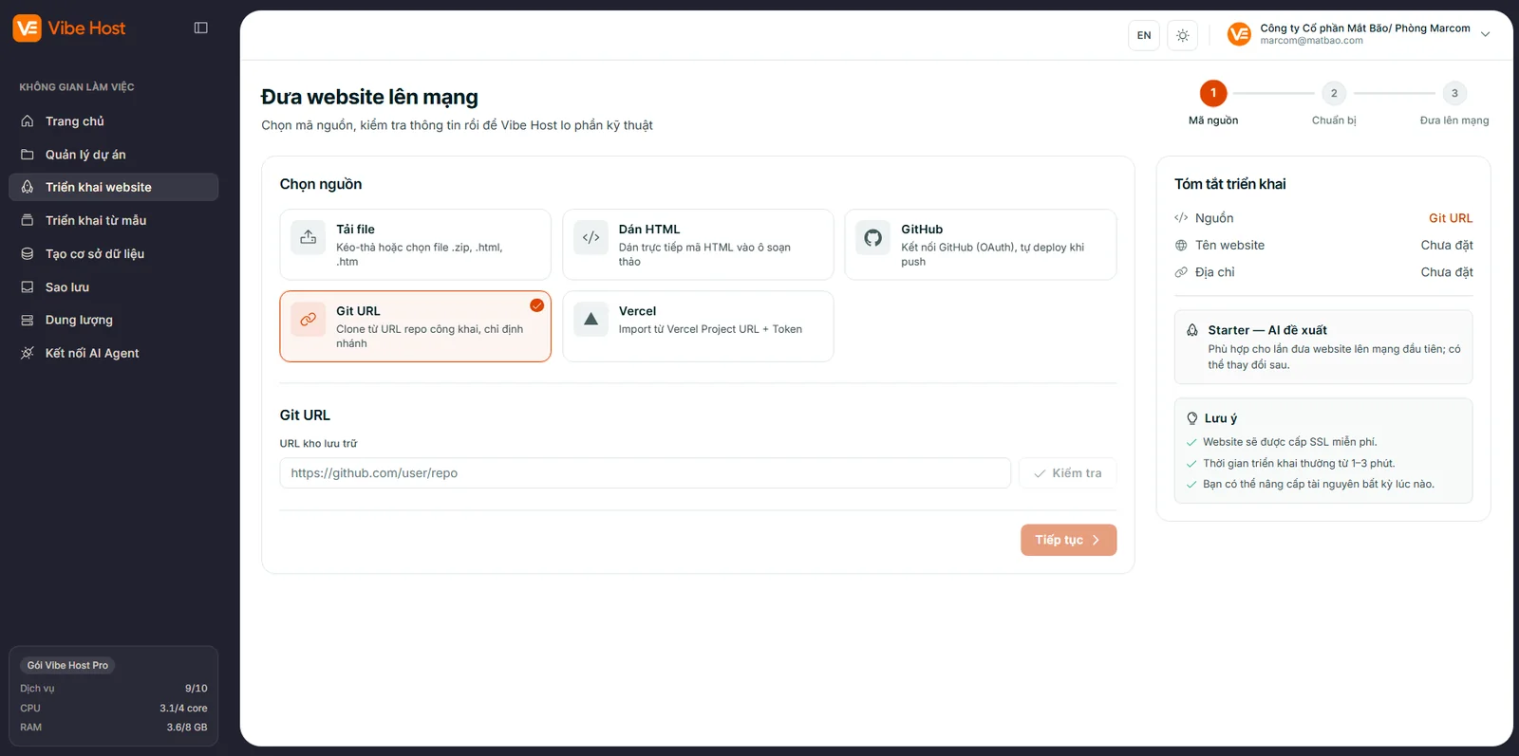Click the folder icon beside Quản lý dự án

tap(28, 155)
